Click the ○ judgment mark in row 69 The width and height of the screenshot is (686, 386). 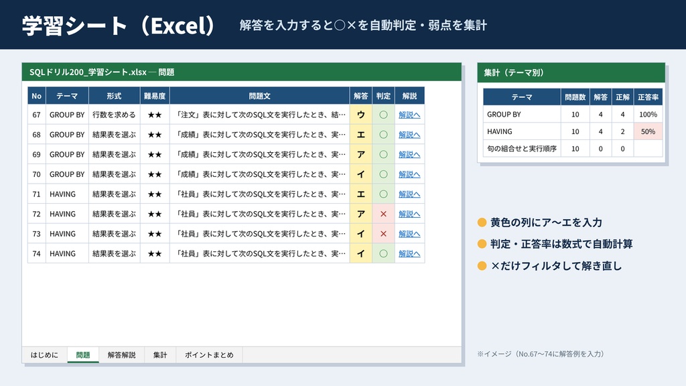coord(383,155)
